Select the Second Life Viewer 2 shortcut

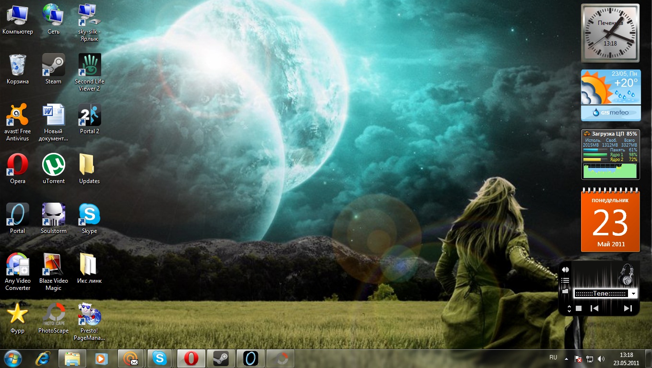tap(90, 65)
